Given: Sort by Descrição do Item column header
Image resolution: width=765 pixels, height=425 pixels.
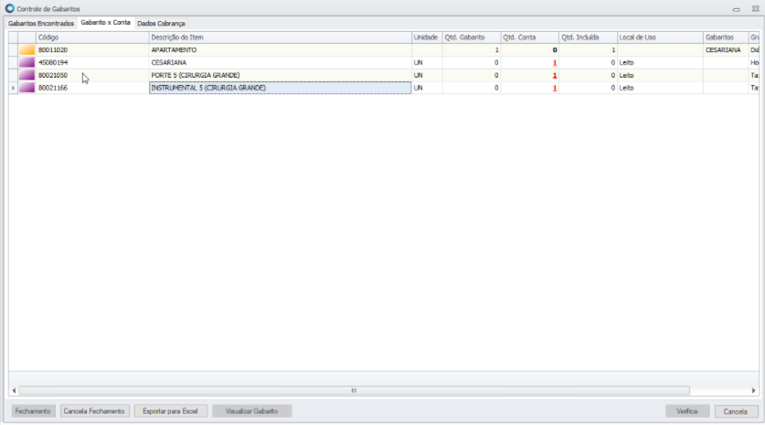Looking at the screenshot, I should [x=280, y=37].
